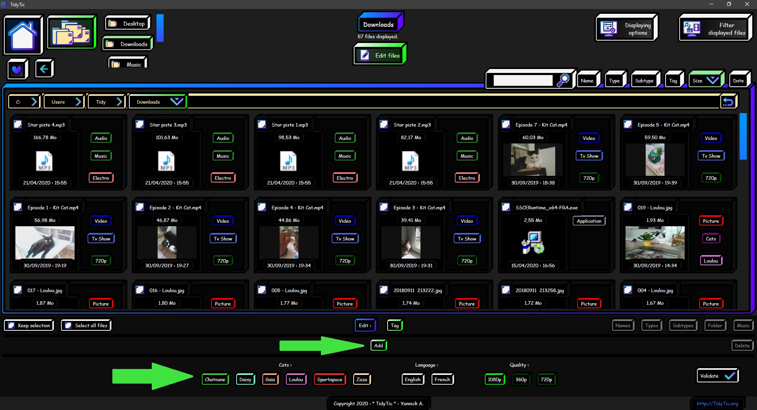Click the Edit : button
The height and width of the screenshot is (410, 757).
(x=365, y=326)
